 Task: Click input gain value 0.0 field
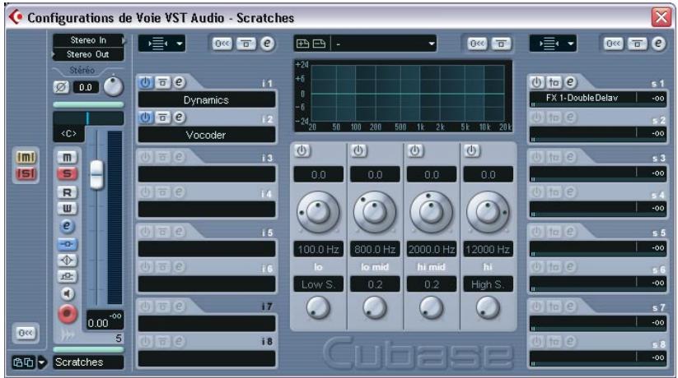(x=86, y=88)
